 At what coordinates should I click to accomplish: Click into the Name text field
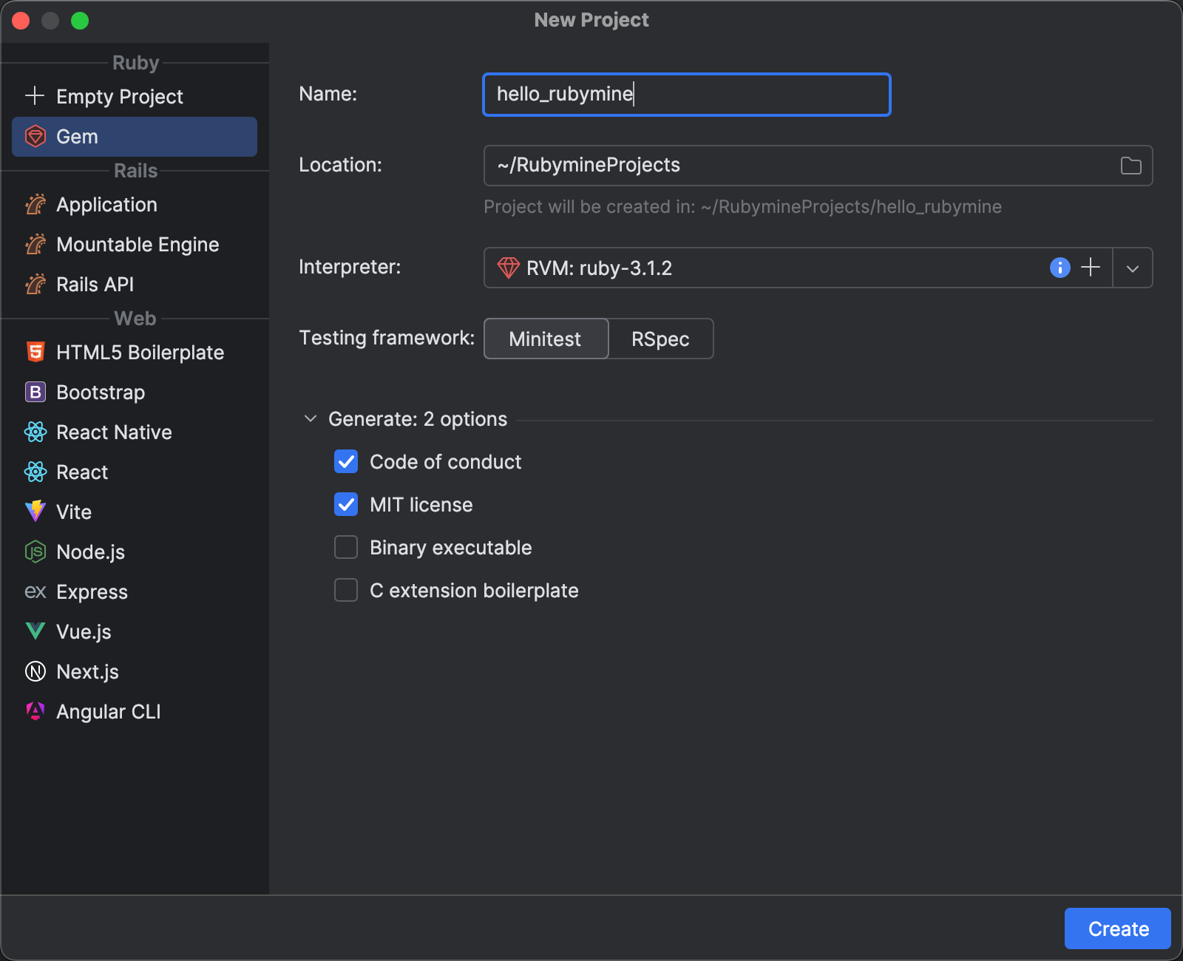click(x=686, y=95)
